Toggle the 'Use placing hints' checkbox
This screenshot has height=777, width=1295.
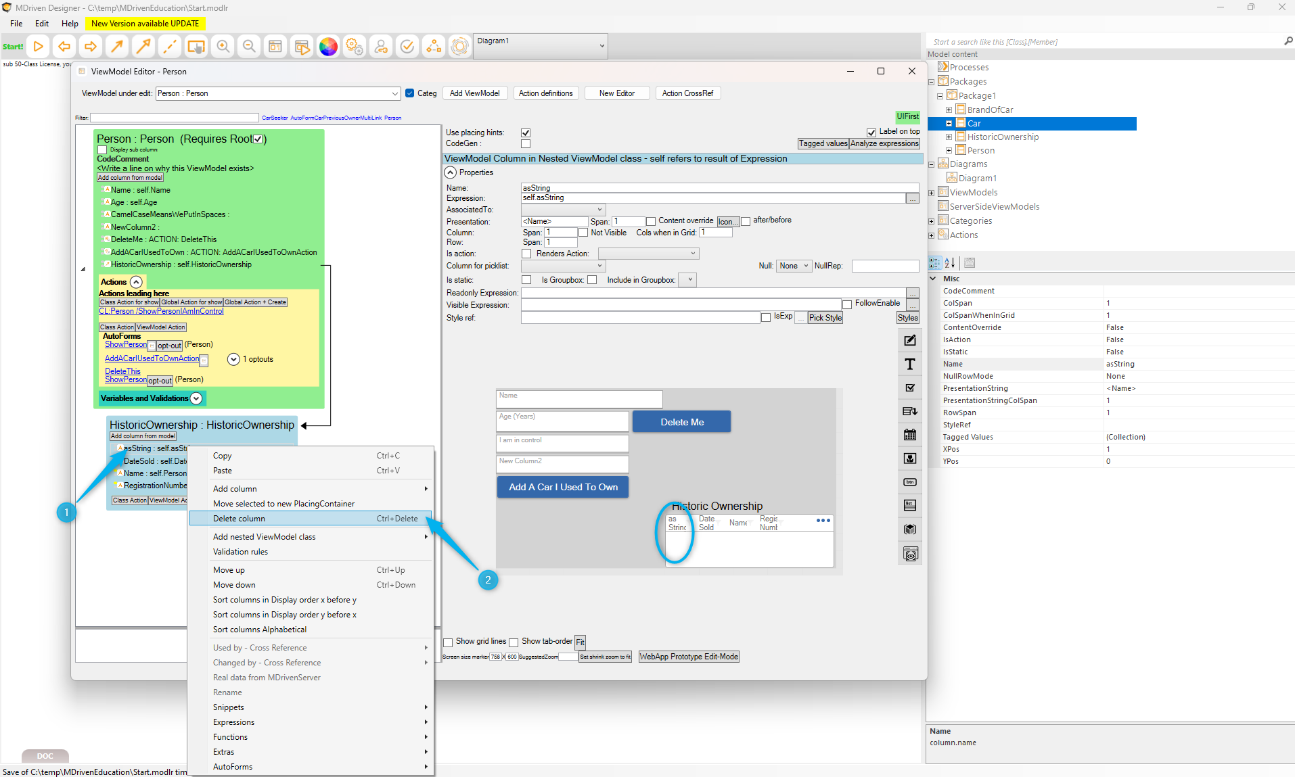pyautogui.click(x=526, y=133)
